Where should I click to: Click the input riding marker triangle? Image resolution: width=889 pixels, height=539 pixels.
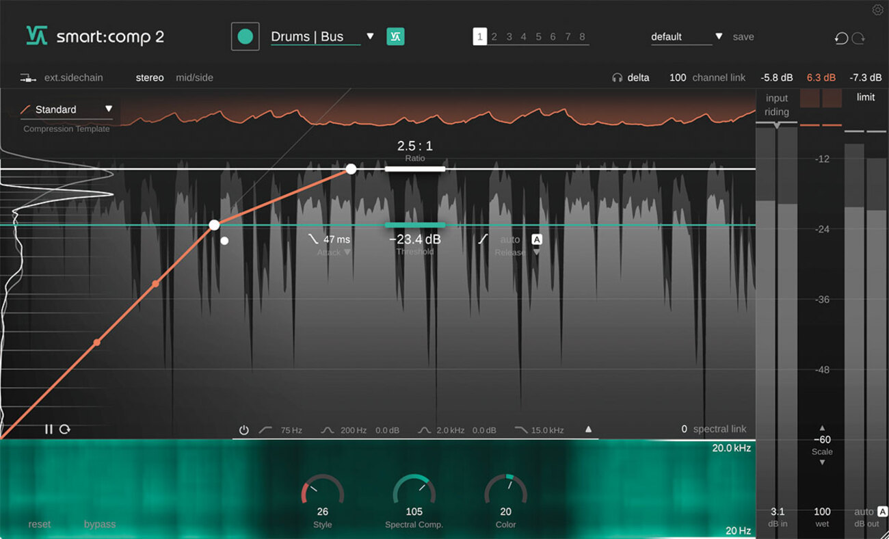(777, 126)
